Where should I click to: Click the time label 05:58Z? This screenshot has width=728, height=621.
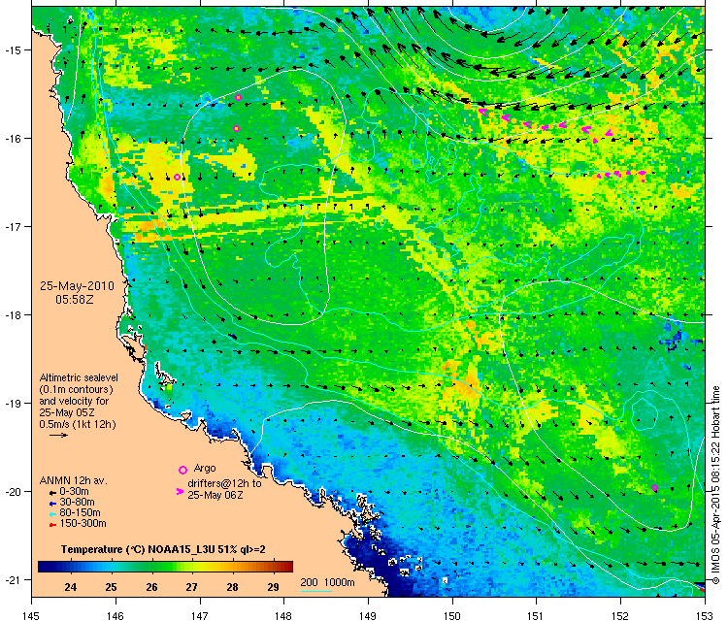[x=75, y=300]
